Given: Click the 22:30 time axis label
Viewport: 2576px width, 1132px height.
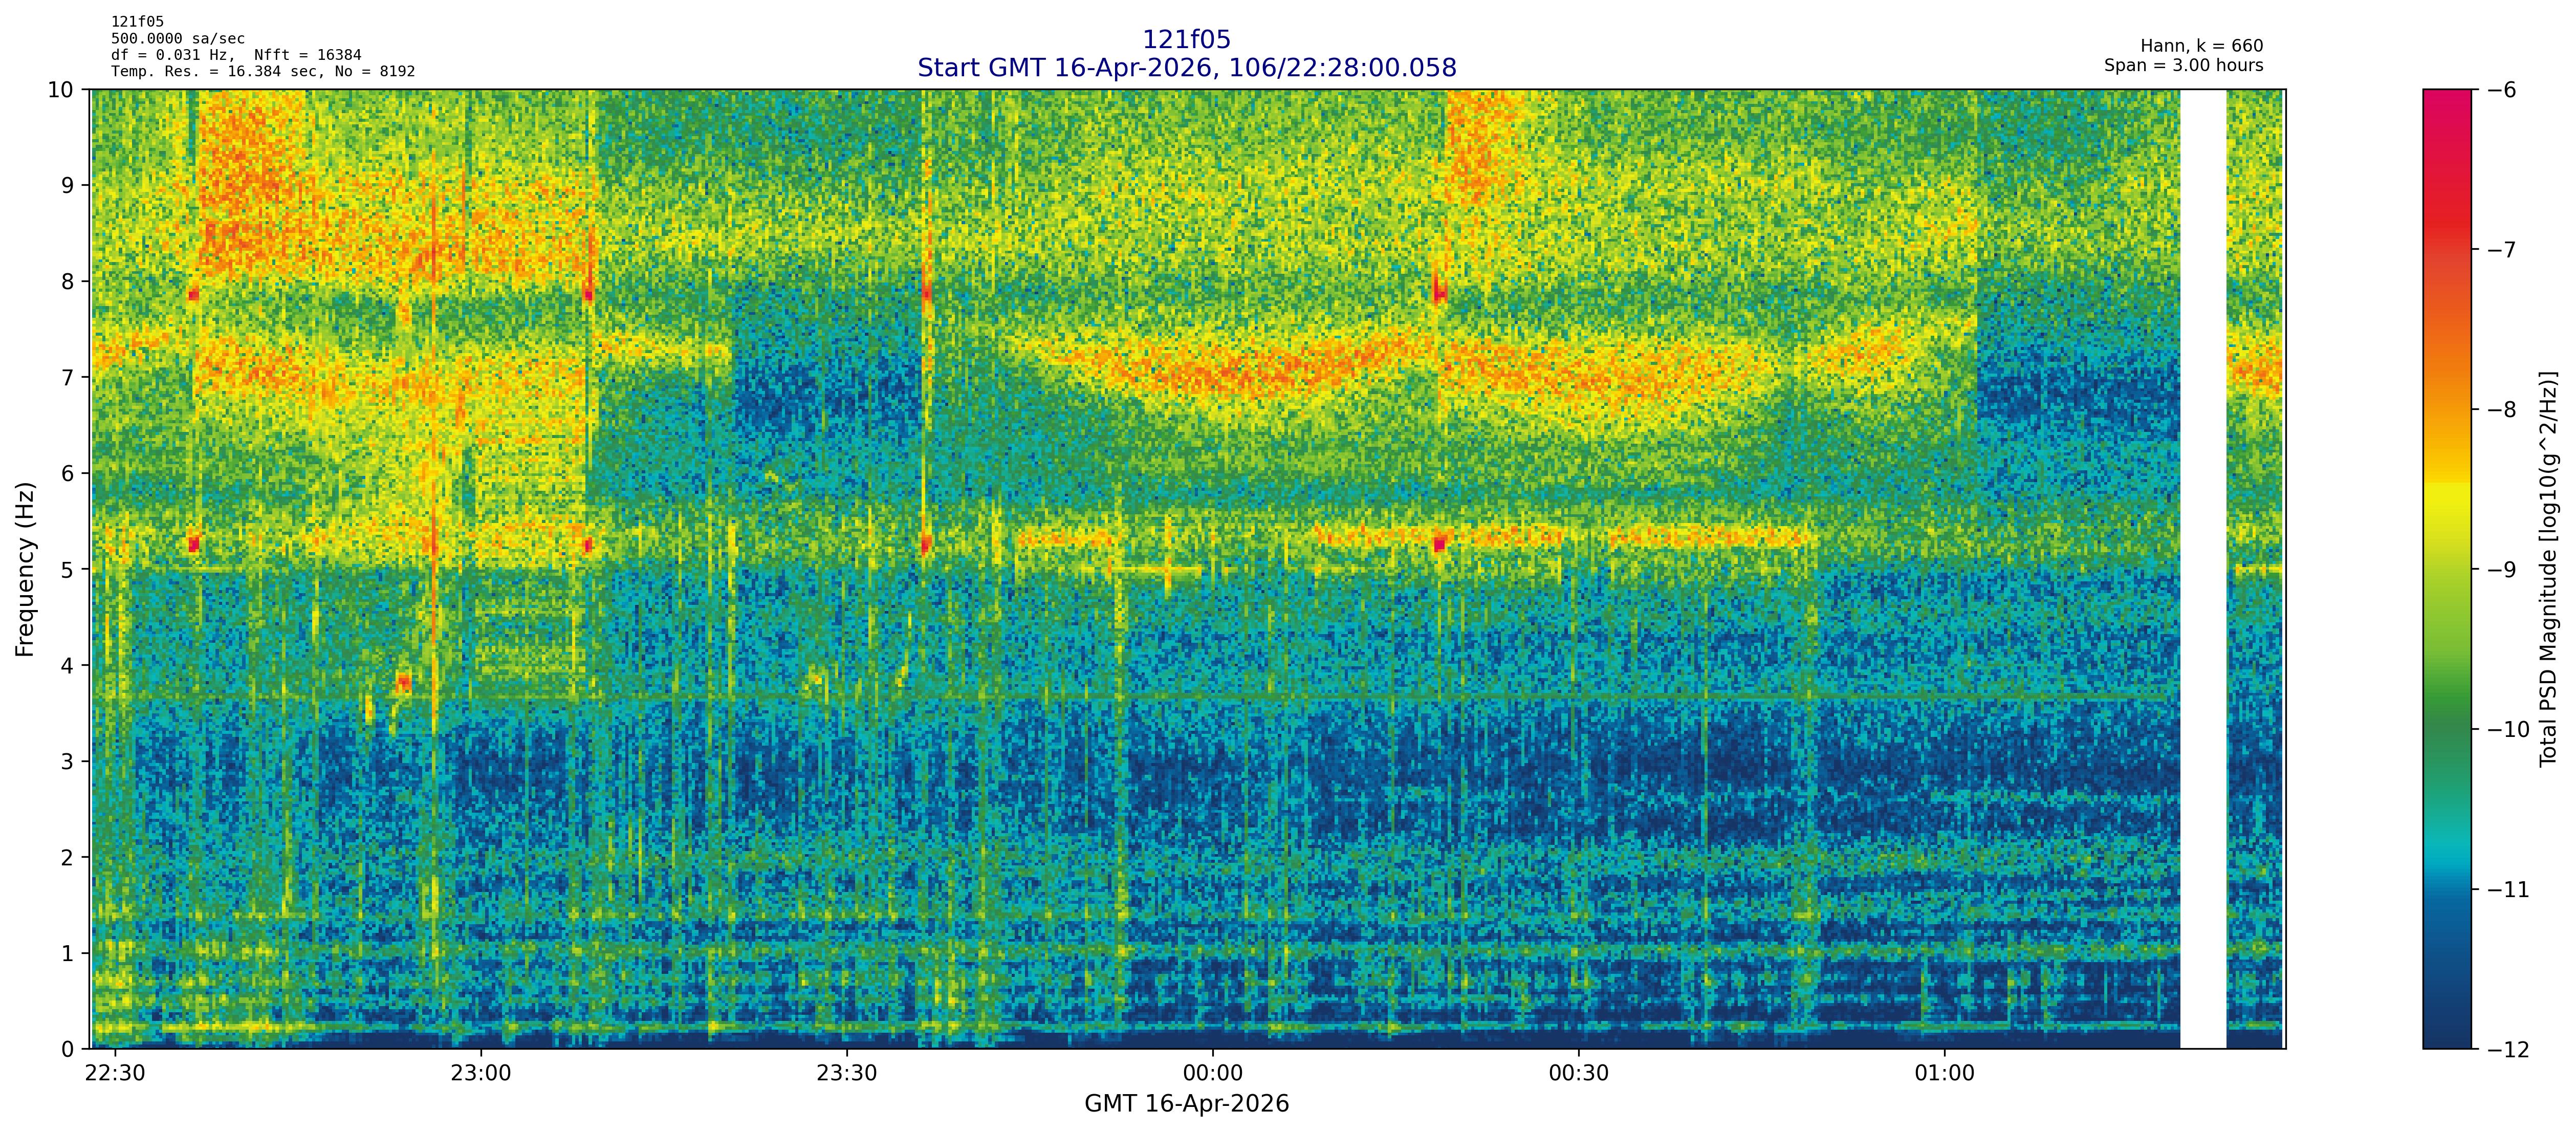Looking at the screenshot, I should click(x=115, y=1074).
